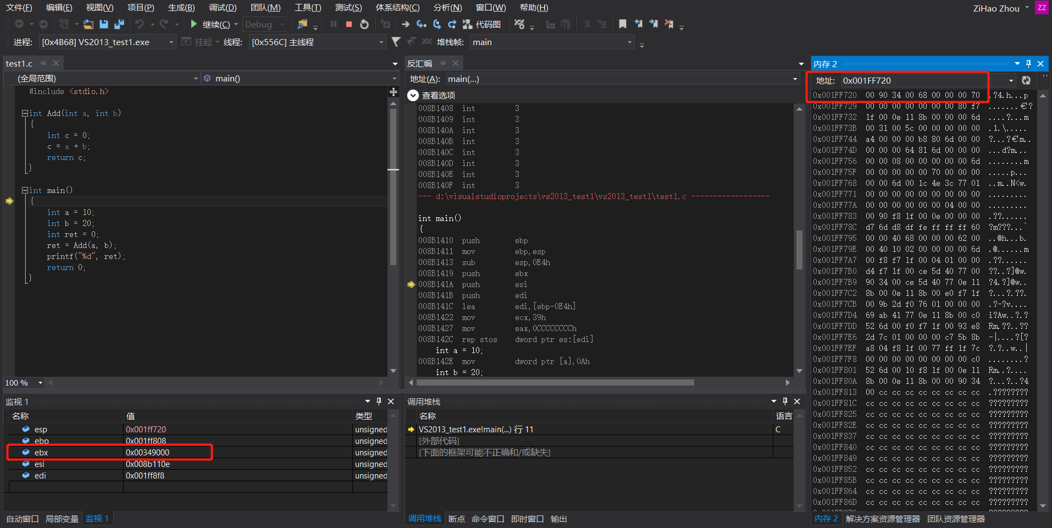Click the Undo arrow icon
This screenshot has height=528, width=1052.
coord(140,24)
